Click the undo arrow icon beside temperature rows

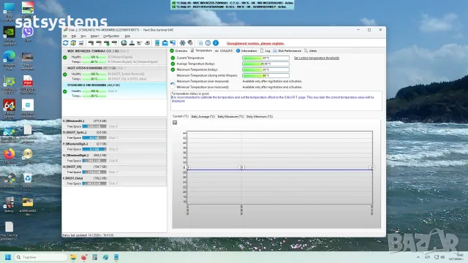click(173, 84)
